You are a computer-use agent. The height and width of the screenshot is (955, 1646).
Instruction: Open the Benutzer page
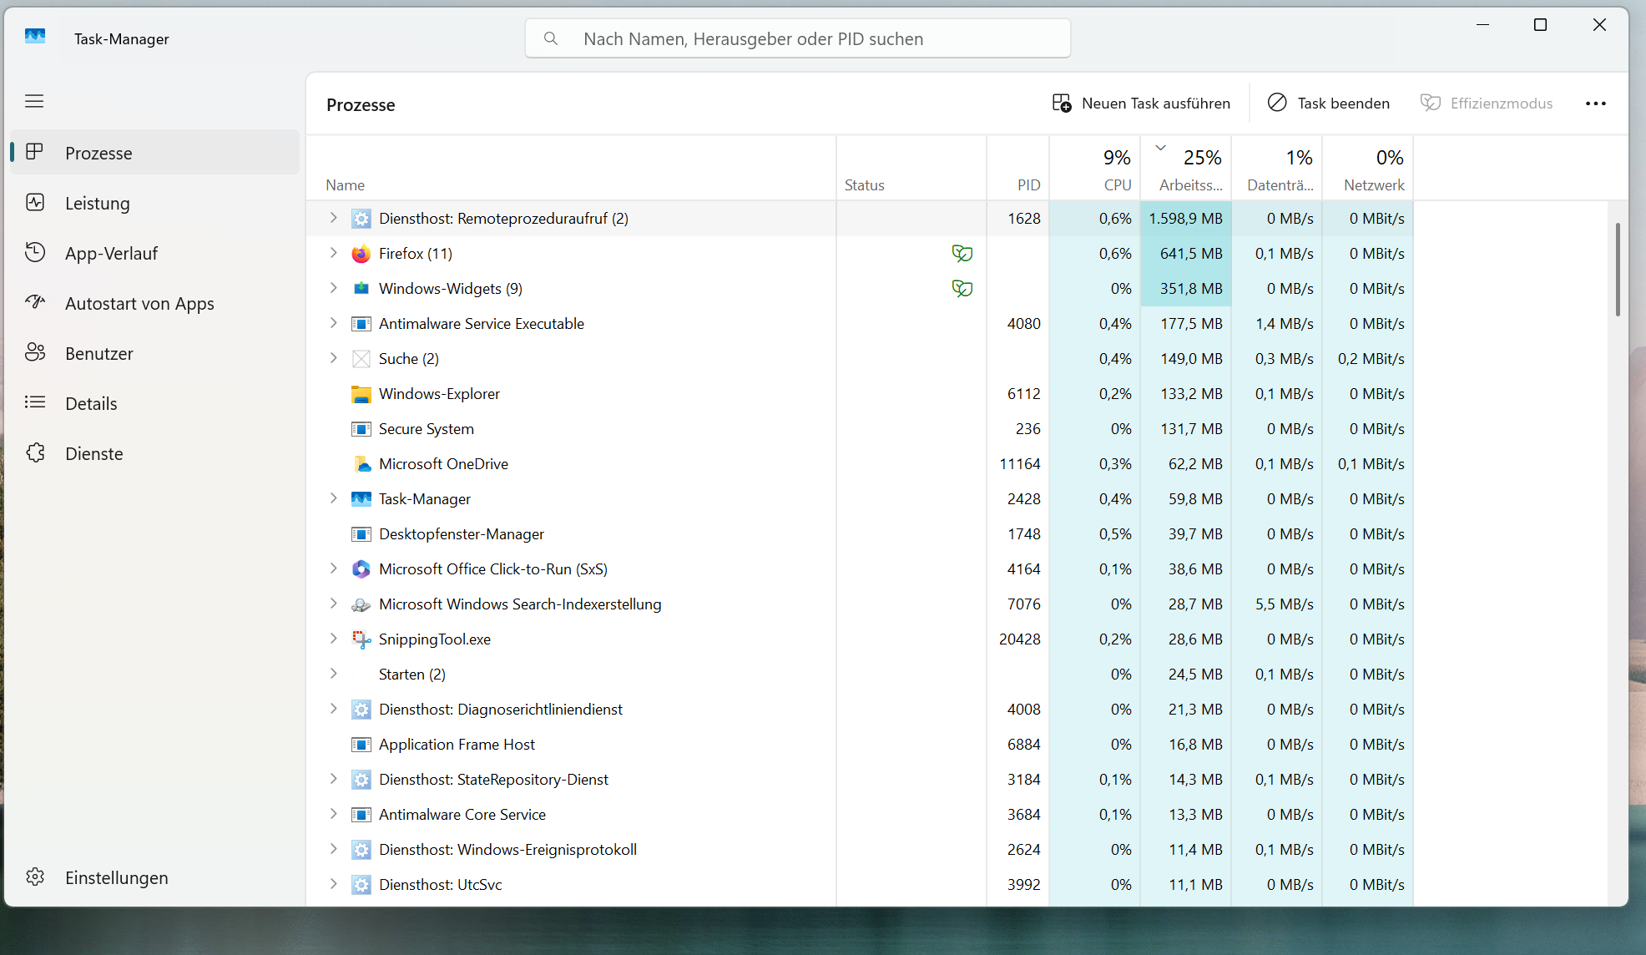154,353
